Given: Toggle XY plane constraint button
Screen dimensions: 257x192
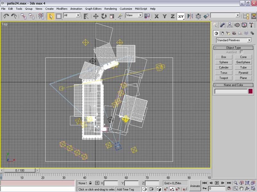Looking at the screenshot, I should click(181, 16).
